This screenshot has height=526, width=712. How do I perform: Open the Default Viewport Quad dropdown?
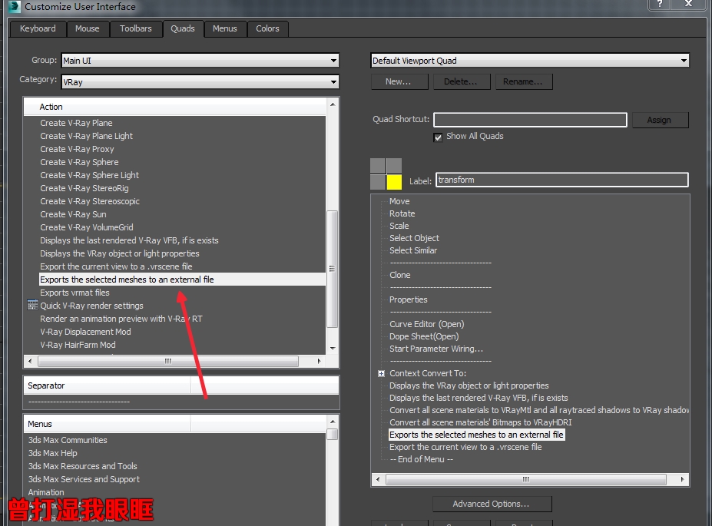coord(530,61)
